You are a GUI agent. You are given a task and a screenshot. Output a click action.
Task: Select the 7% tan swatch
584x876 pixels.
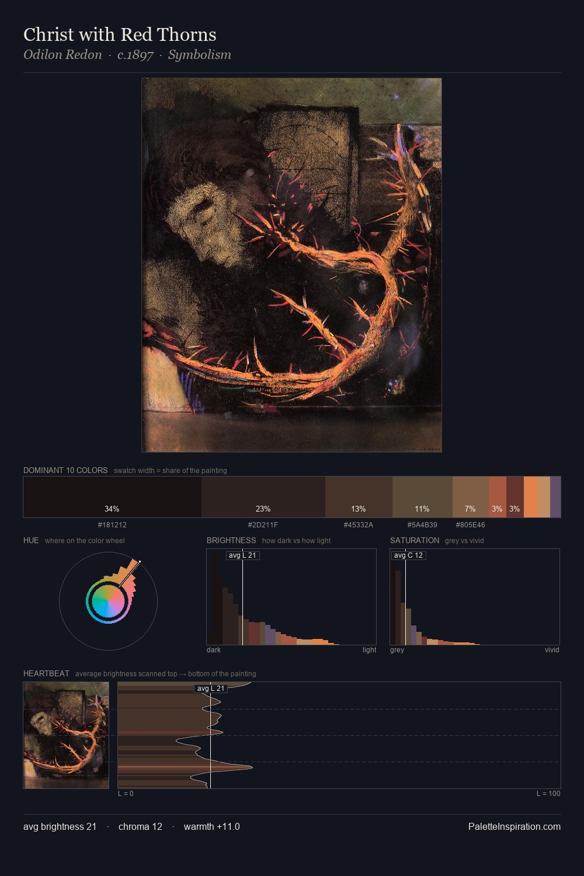pyautogui.click(x=471, y=497)
